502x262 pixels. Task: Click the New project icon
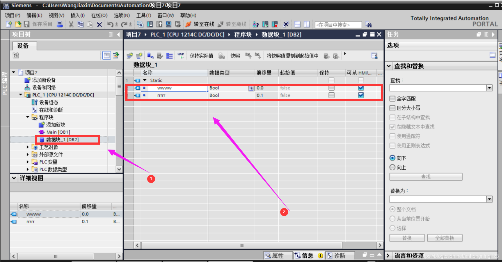coord(9,24)
